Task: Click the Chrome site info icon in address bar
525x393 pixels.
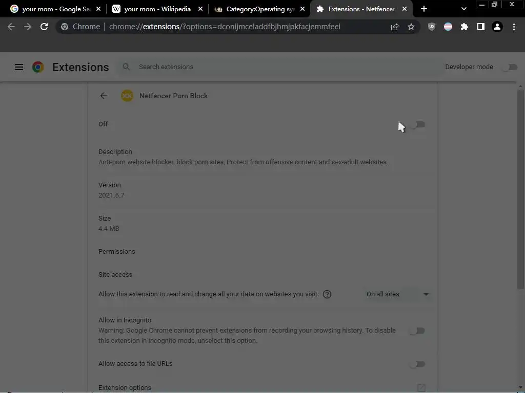Action: 65,27
